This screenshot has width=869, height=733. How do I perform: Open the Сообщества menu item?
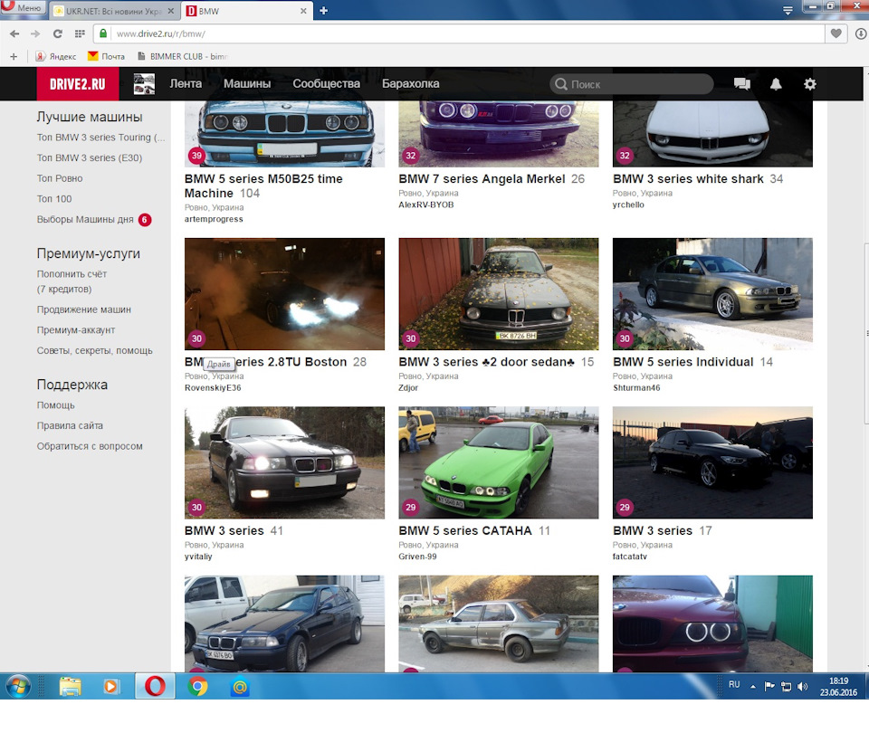point(327,83)
